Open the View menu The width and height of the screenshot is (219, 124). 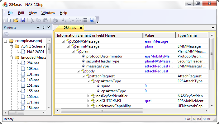33,13
